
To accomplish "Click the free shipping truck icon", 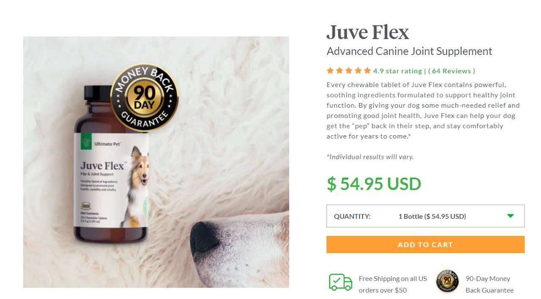I will 340,282.
